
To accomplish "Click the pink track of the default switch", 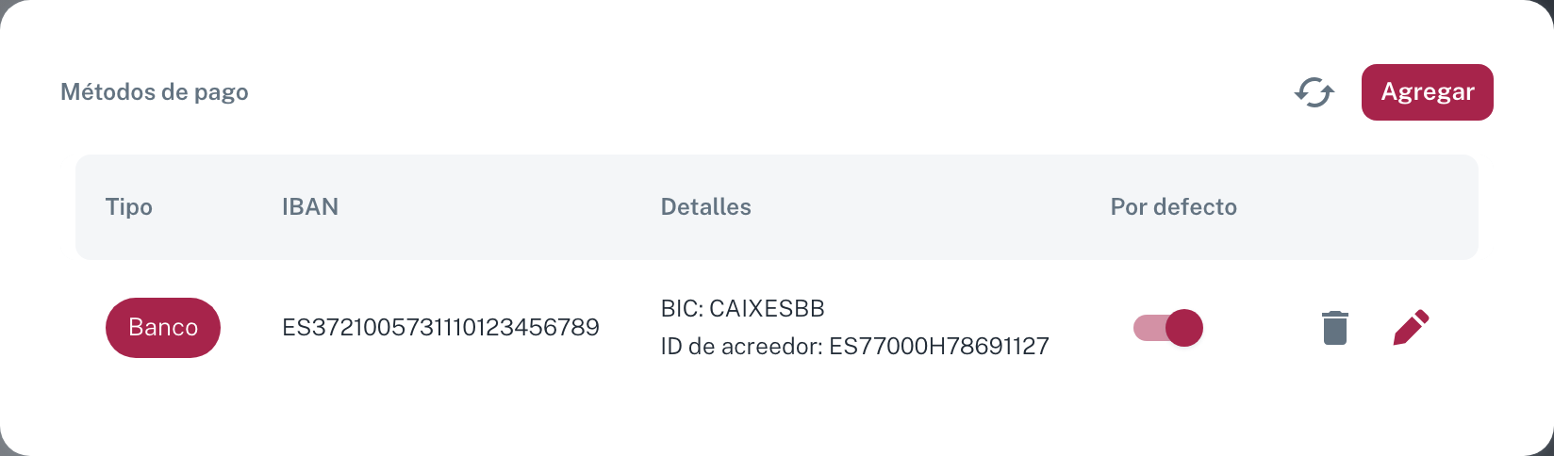I will click(1149, 328).
